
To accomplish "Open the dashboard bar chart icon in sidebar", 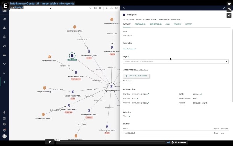I will (4, 19).
